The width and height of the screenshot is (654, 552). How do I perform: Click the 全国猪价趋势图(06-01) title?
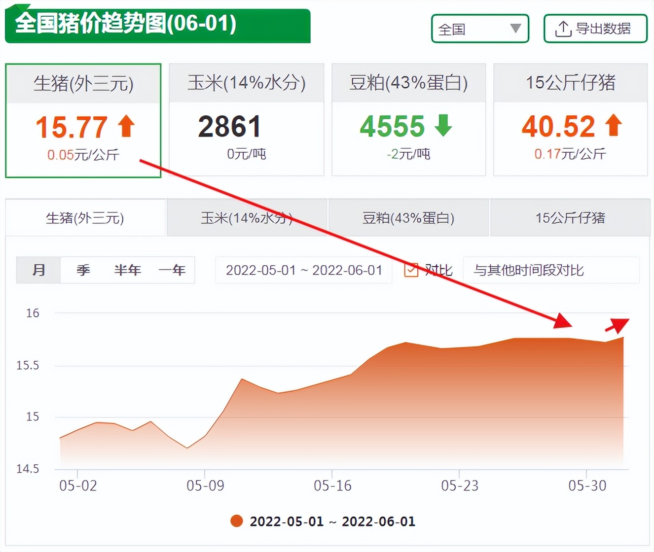pyautogui.click(x=126, y=23)
